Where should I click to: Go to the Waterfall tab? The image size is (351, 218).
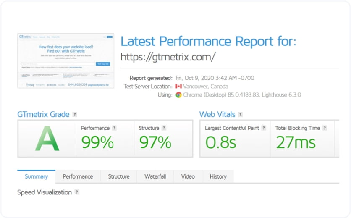click(156, 176)
